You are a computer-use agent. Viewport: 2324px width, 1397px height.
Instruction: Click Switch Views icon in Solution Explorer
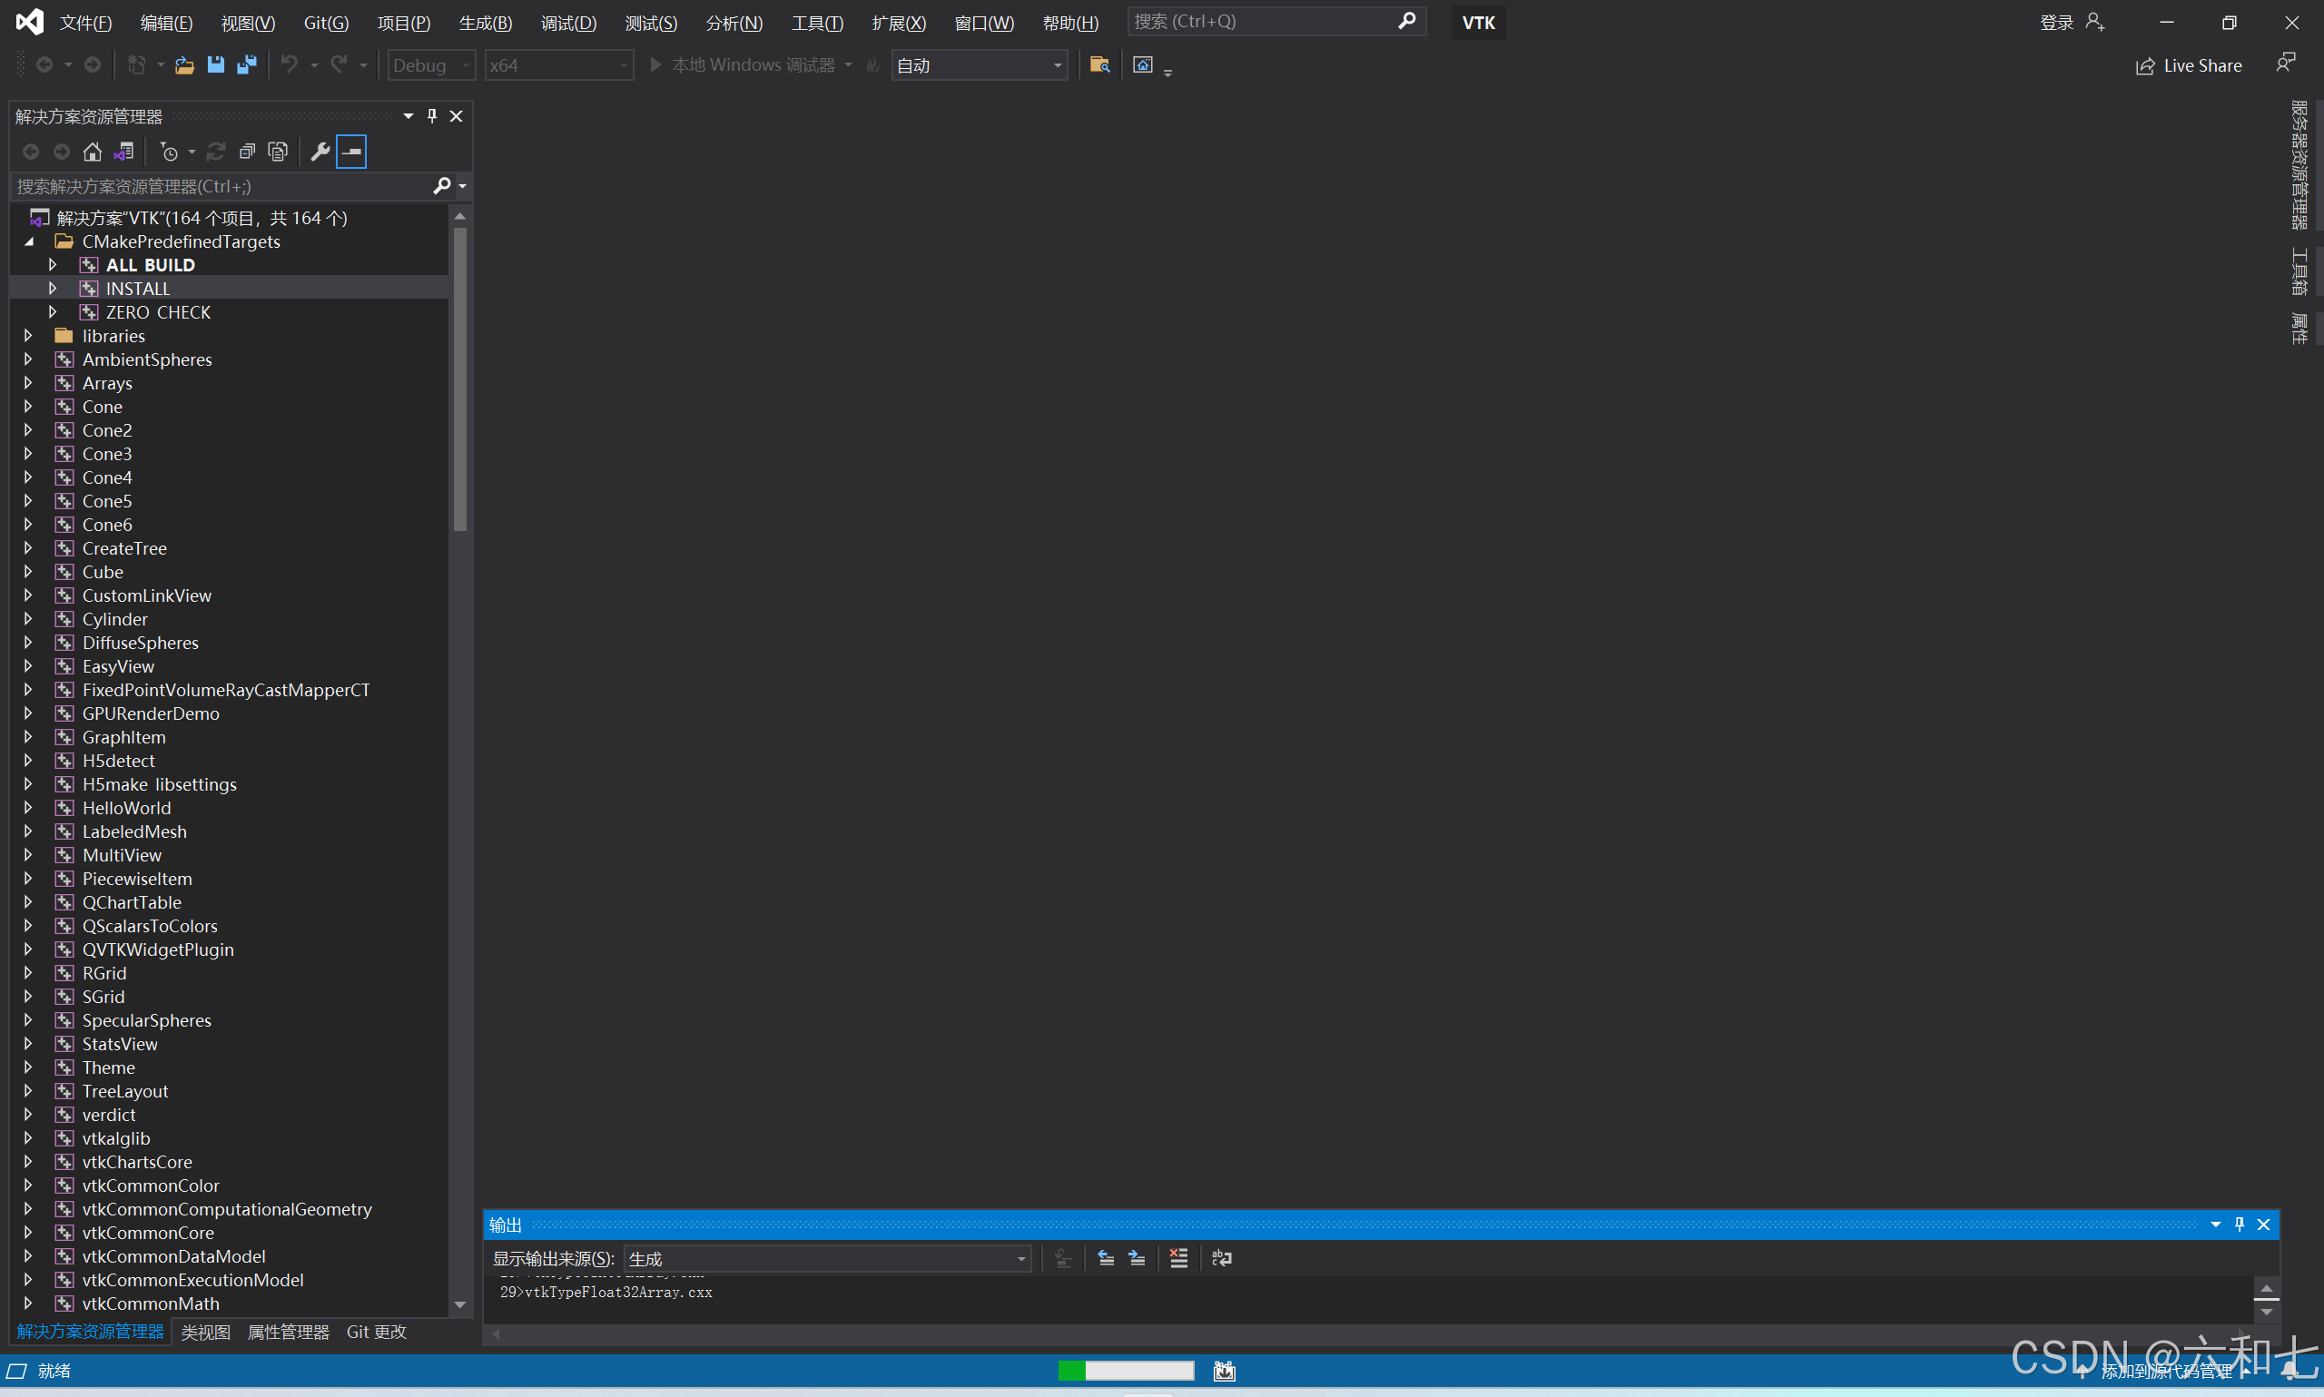[x=123, y=152]
